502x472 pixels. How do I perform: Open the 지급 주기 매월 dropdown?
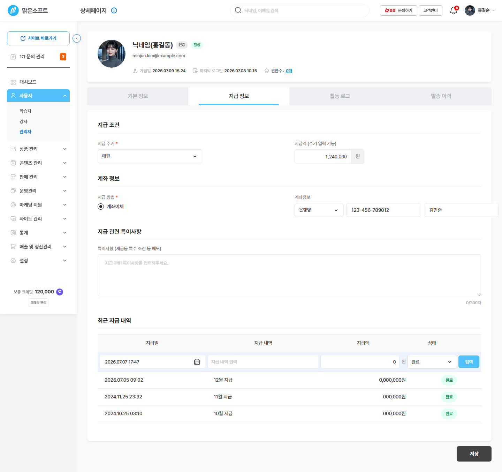click(150, 156)
